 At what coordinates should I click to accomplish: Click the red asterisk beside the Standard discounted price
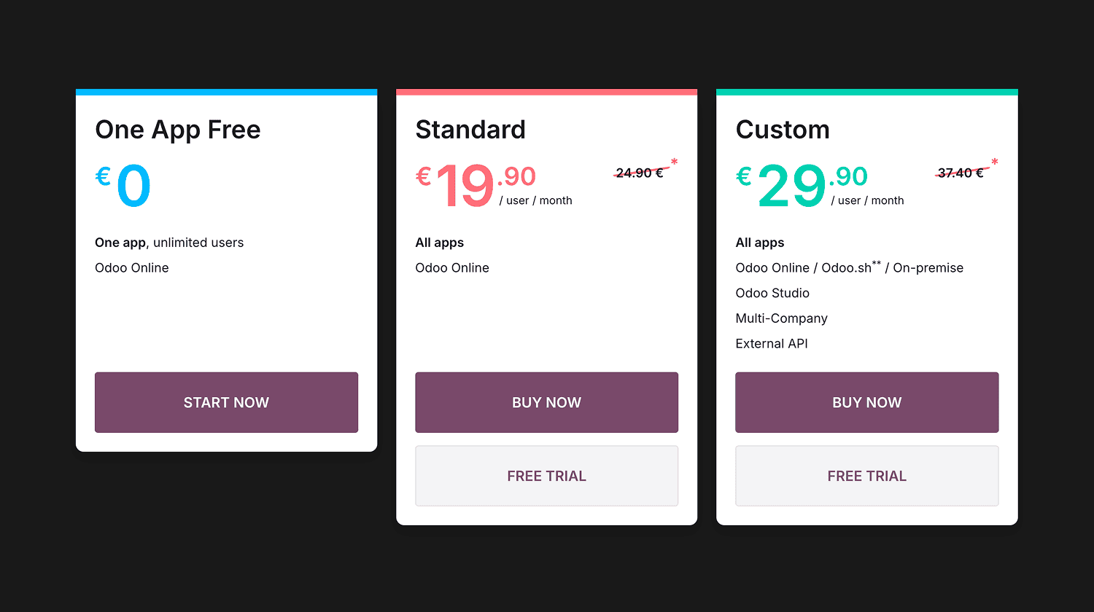point(675,160)
